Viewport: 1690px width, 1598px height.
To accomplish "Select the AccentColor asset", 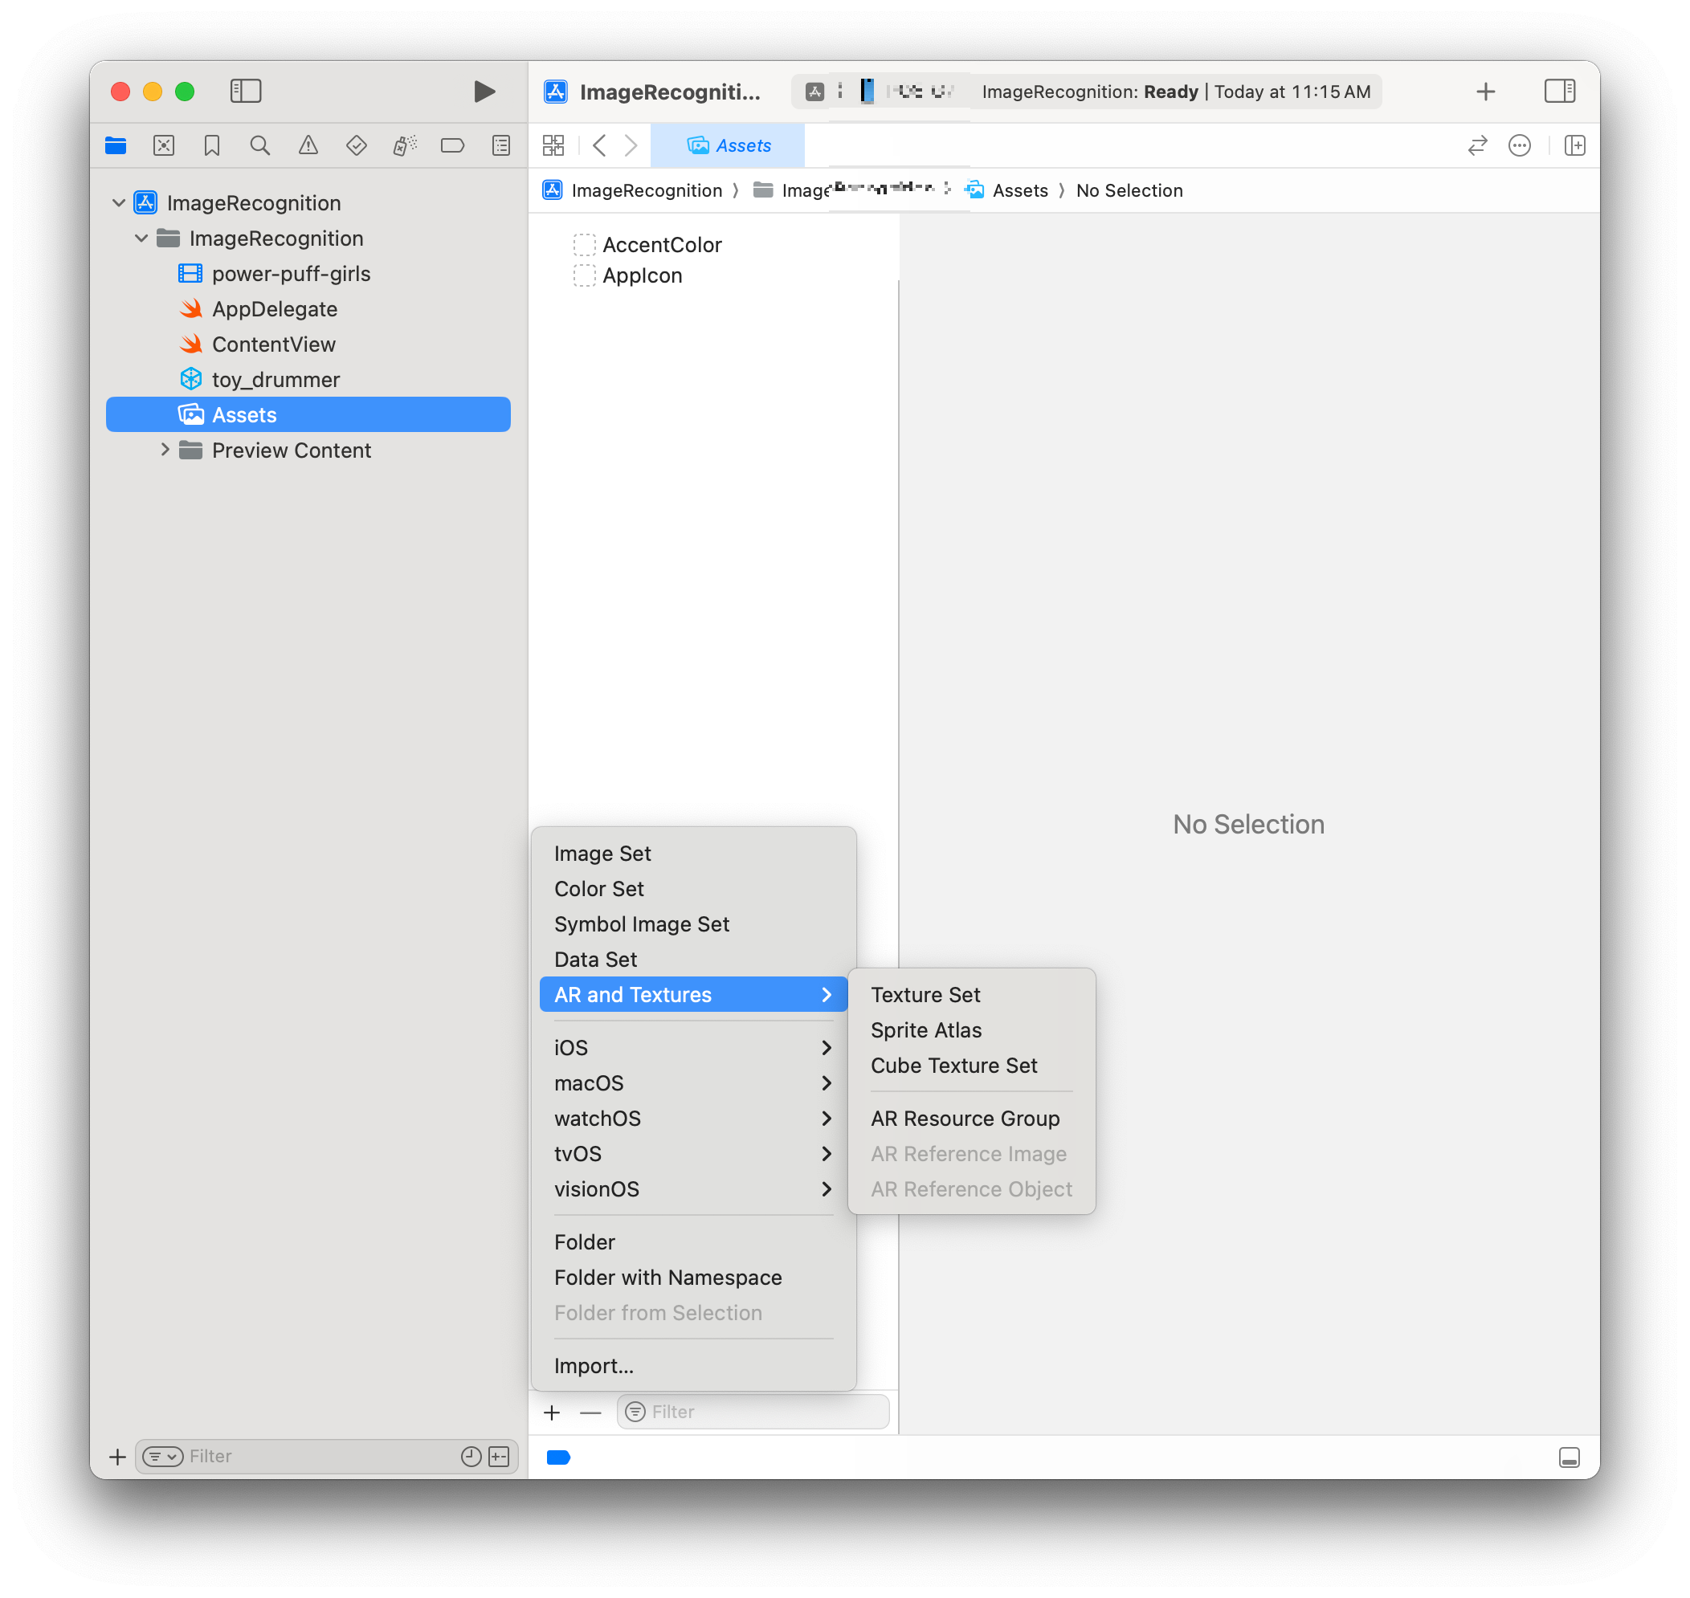I will 661,246.
